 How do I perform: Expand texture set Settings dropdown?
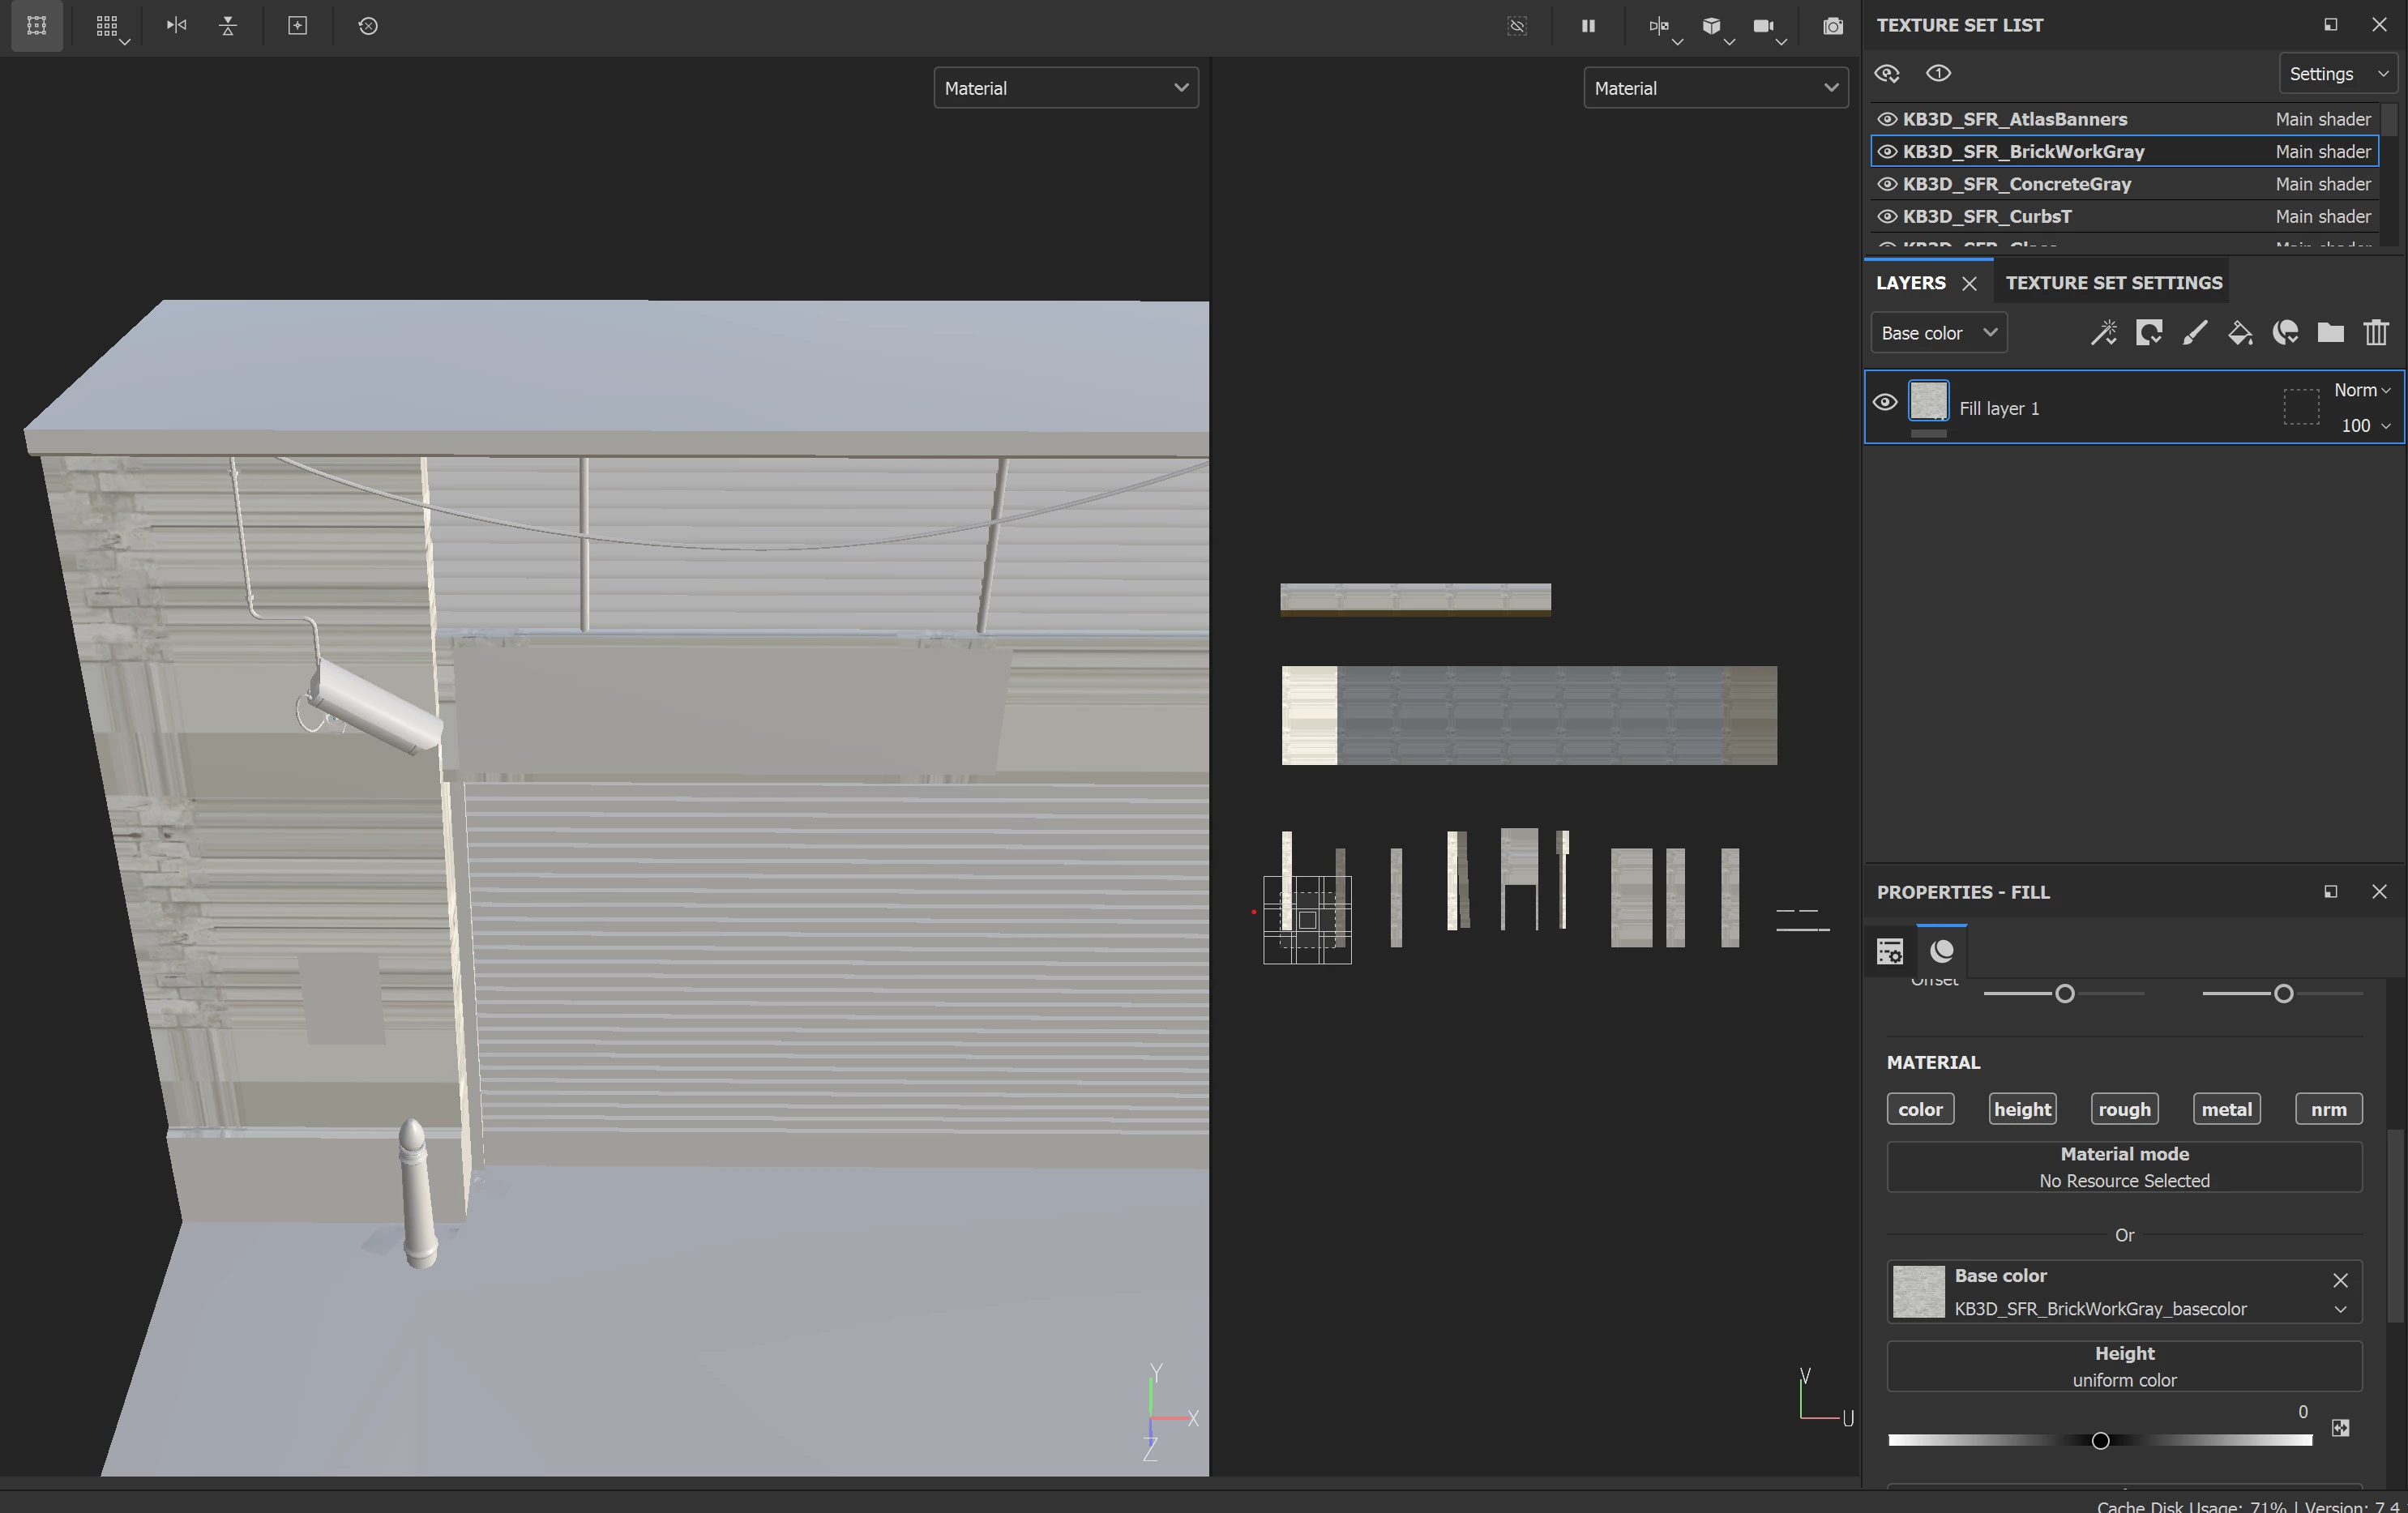2337,74
